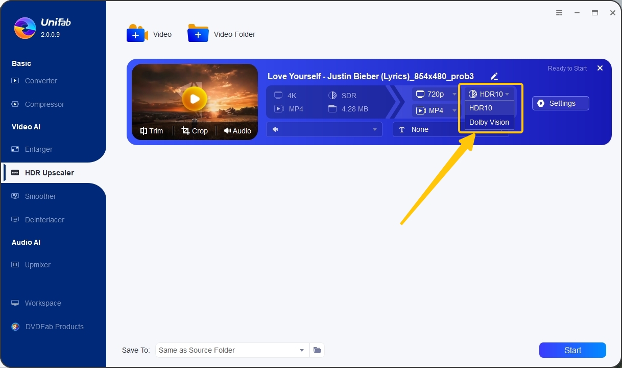Open the MP4 output format dropdown
622x368 pixels.
(x=435, y=110)
